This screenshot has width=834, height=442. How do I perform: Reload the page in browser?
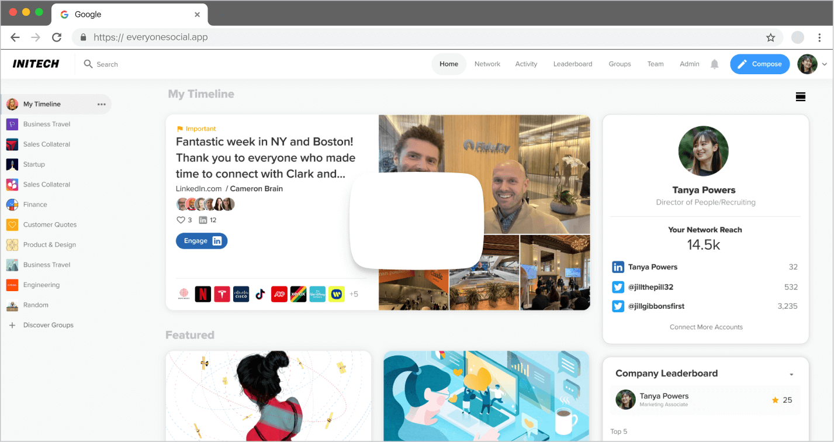[57, 37]
